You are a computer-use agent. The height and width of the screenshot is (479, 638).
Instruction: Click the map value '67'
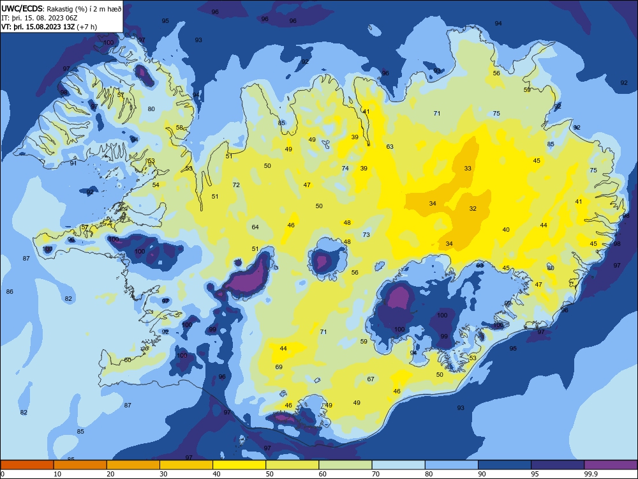[371, 379]
